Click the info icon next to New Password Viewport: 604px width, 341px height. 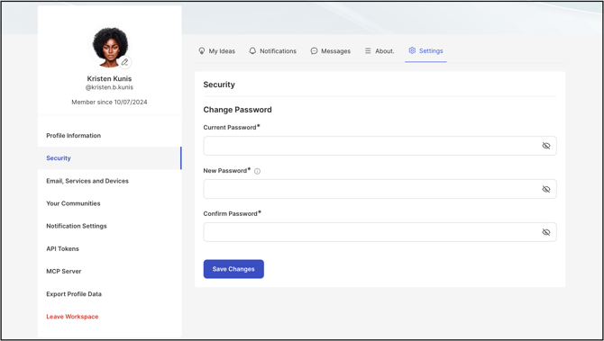(x=257, y=172)
